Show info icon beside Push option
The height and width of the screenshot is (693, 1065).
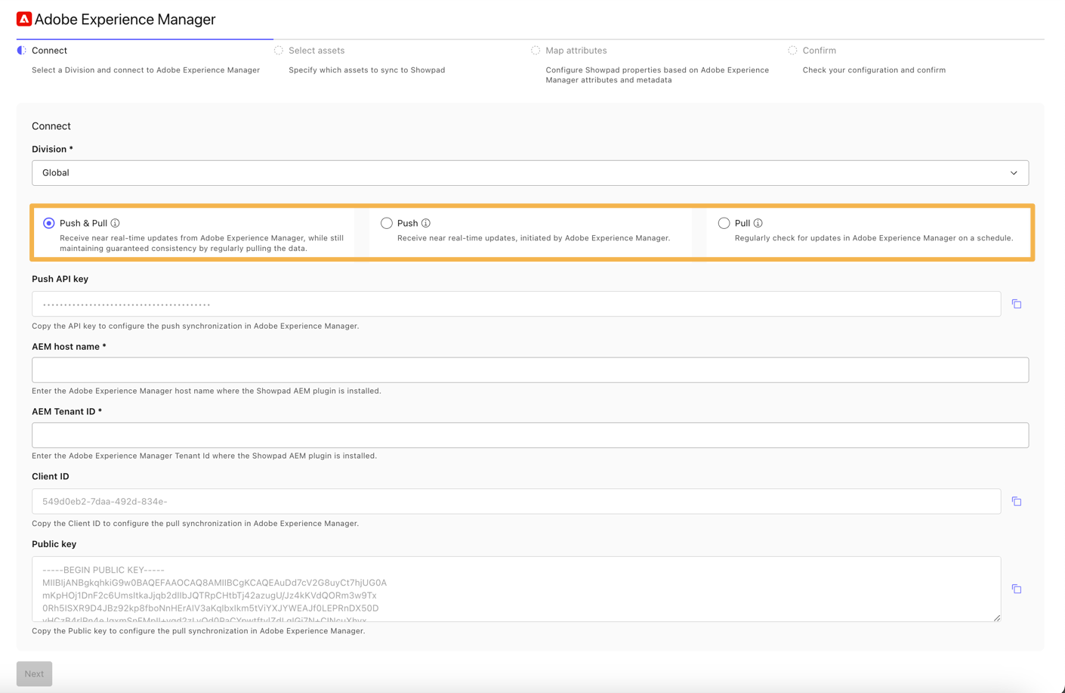(426, 223)
